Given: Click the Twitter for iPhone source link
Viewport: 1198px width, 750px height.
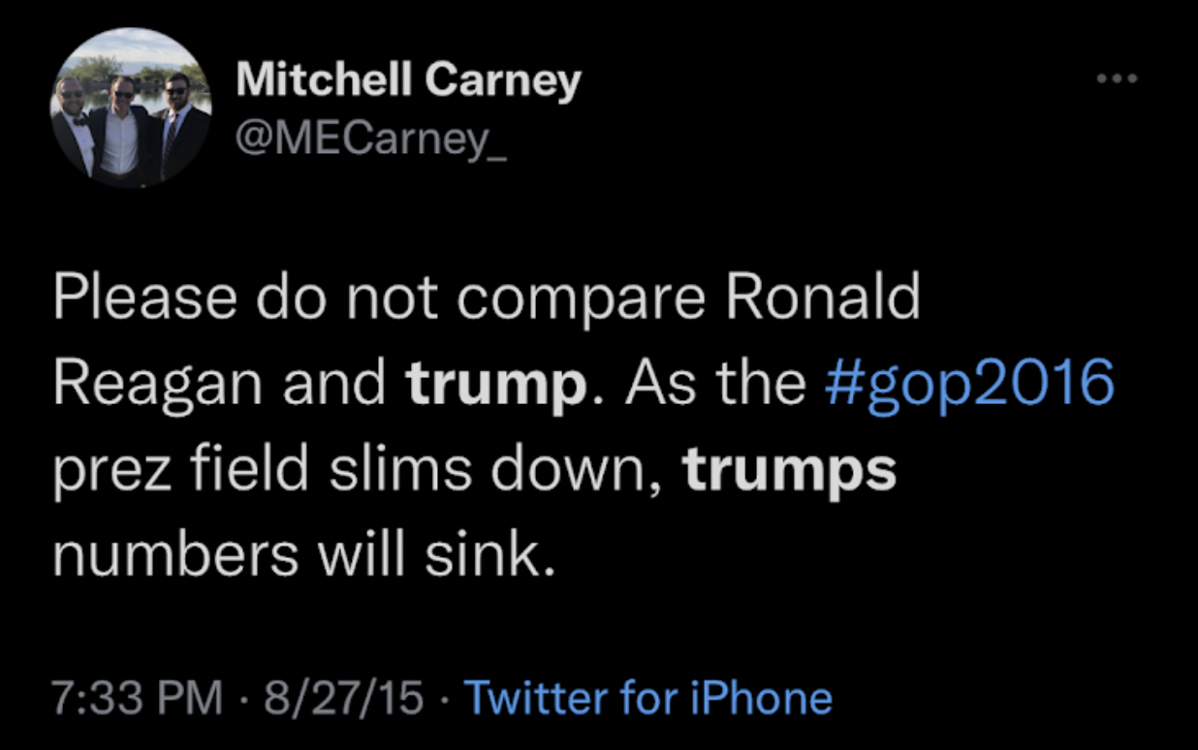Looking at the screenshot, I should pos(648,698).
